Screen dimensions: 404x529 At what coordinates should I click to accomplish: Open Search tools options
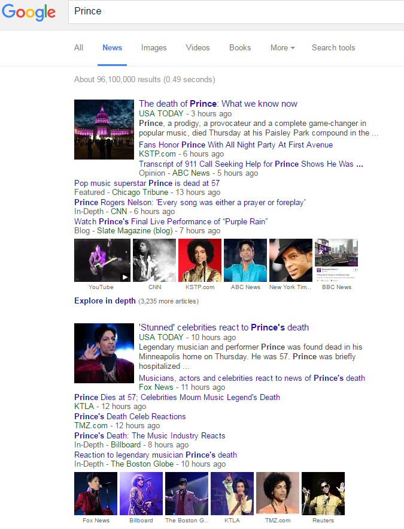click(x=333, y=47)
